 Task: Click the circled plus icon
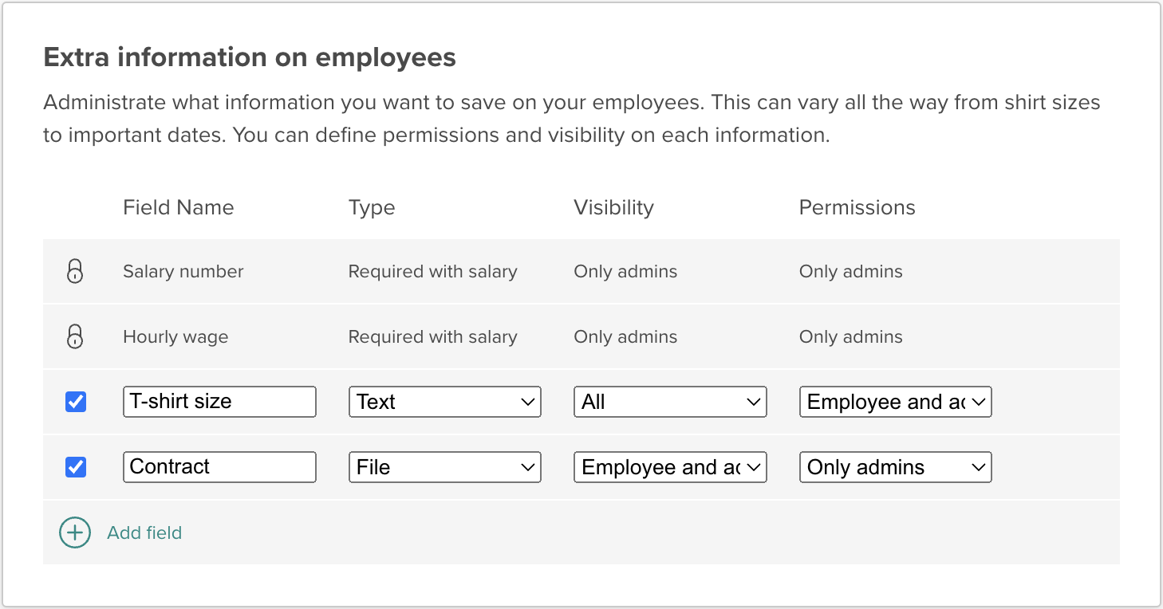point(75,532)
